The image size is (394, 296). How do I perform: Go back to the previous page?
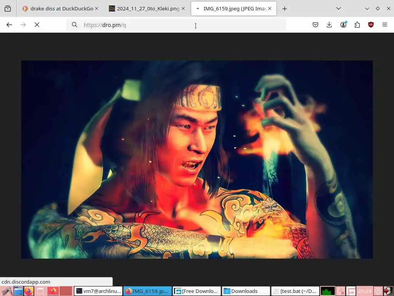tap(9, 25)
